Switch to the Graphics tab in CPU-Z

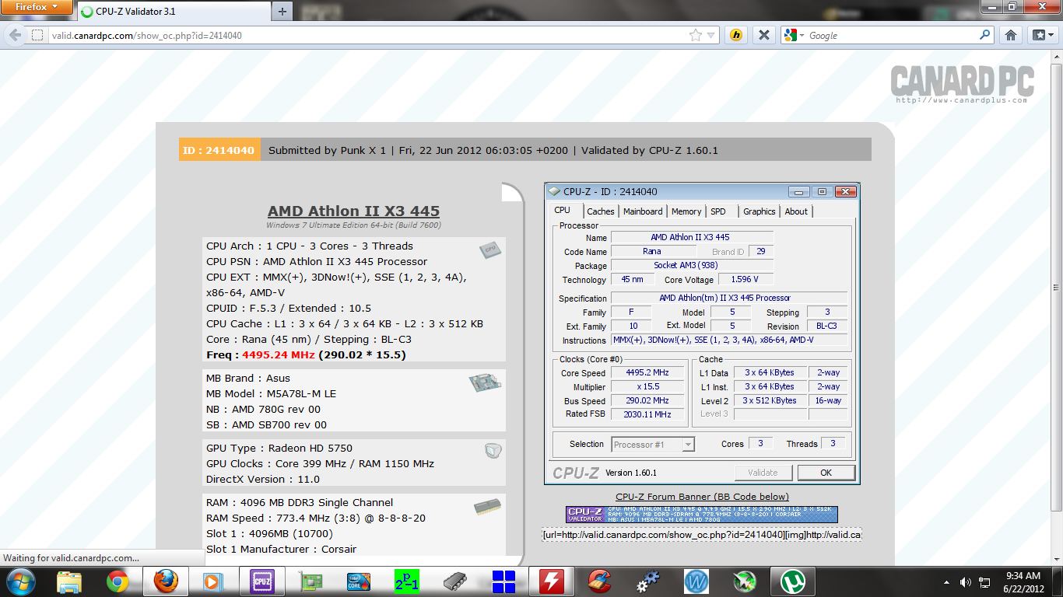coord(760,211)
